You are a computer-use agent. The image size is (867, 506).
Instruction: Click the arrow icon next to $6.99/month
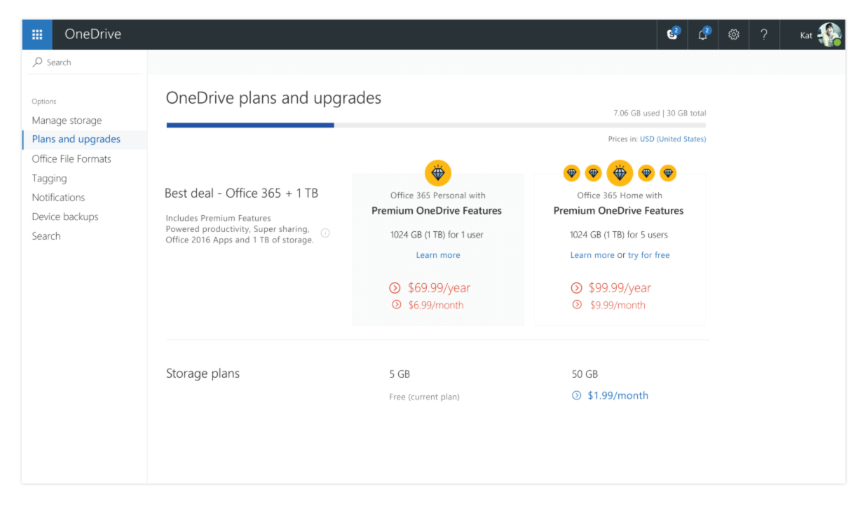click(x=397, y=305)
